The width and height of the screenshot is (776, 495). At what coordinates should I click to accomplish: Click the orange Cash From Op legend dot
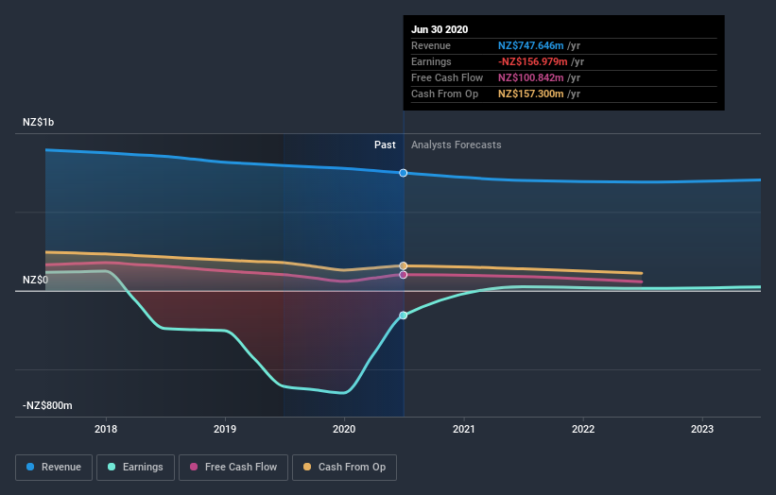[x=307, y=467]
